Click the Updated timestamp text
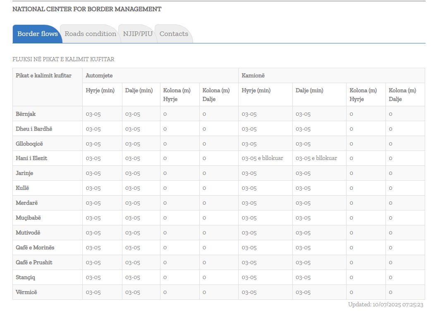Screen dimensions: 433x313 click(x=385, y=305)
